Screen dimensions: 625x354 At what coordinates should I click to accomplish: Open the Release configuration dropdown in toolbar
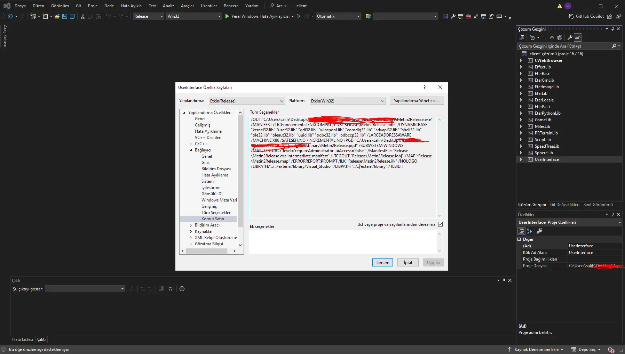148,16
